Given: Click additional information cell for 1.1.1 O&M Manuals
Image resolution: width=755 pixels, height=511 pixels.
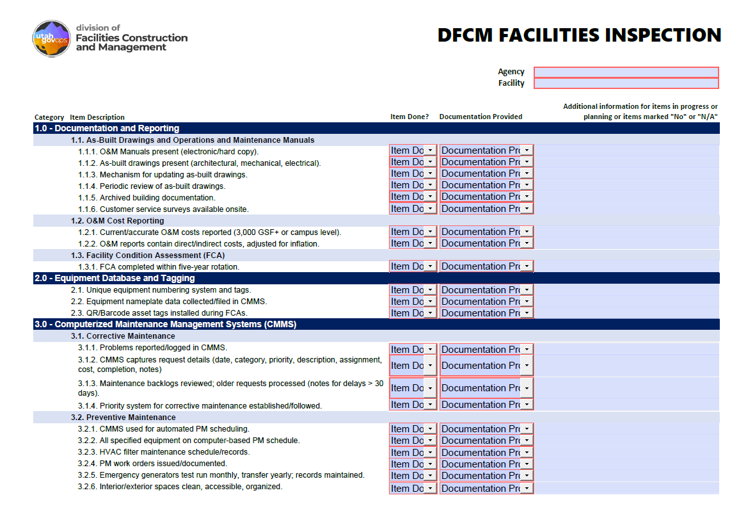Looking at the screenshot, I should [627, 151].
